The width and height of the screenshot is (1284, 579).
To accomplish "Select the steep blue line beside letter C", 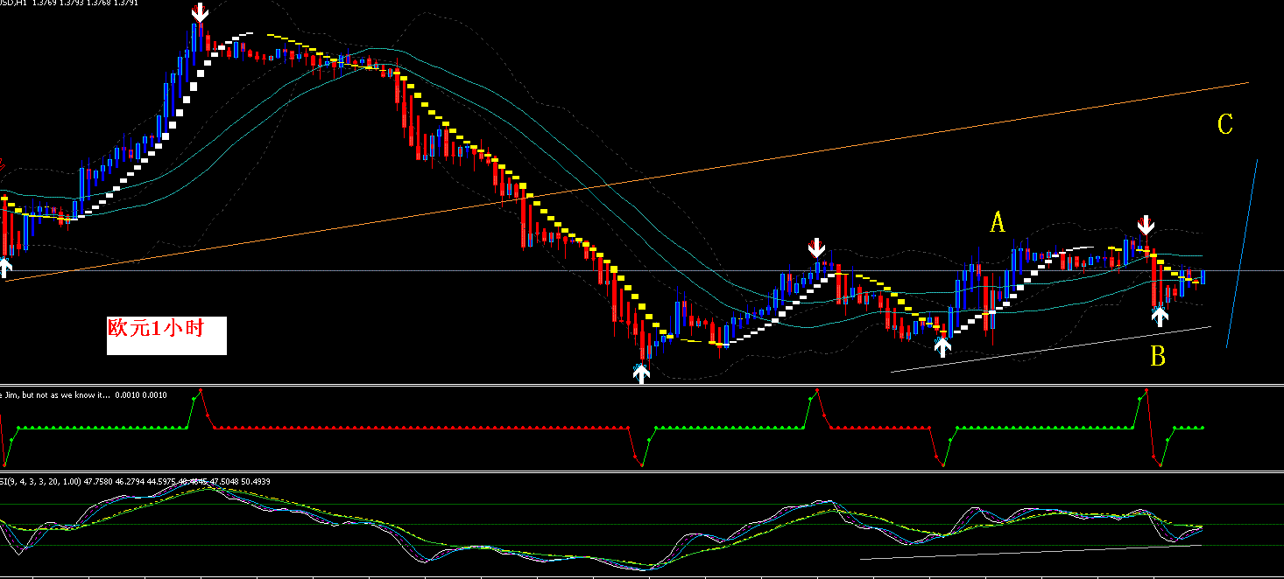I will point(1242,254).
